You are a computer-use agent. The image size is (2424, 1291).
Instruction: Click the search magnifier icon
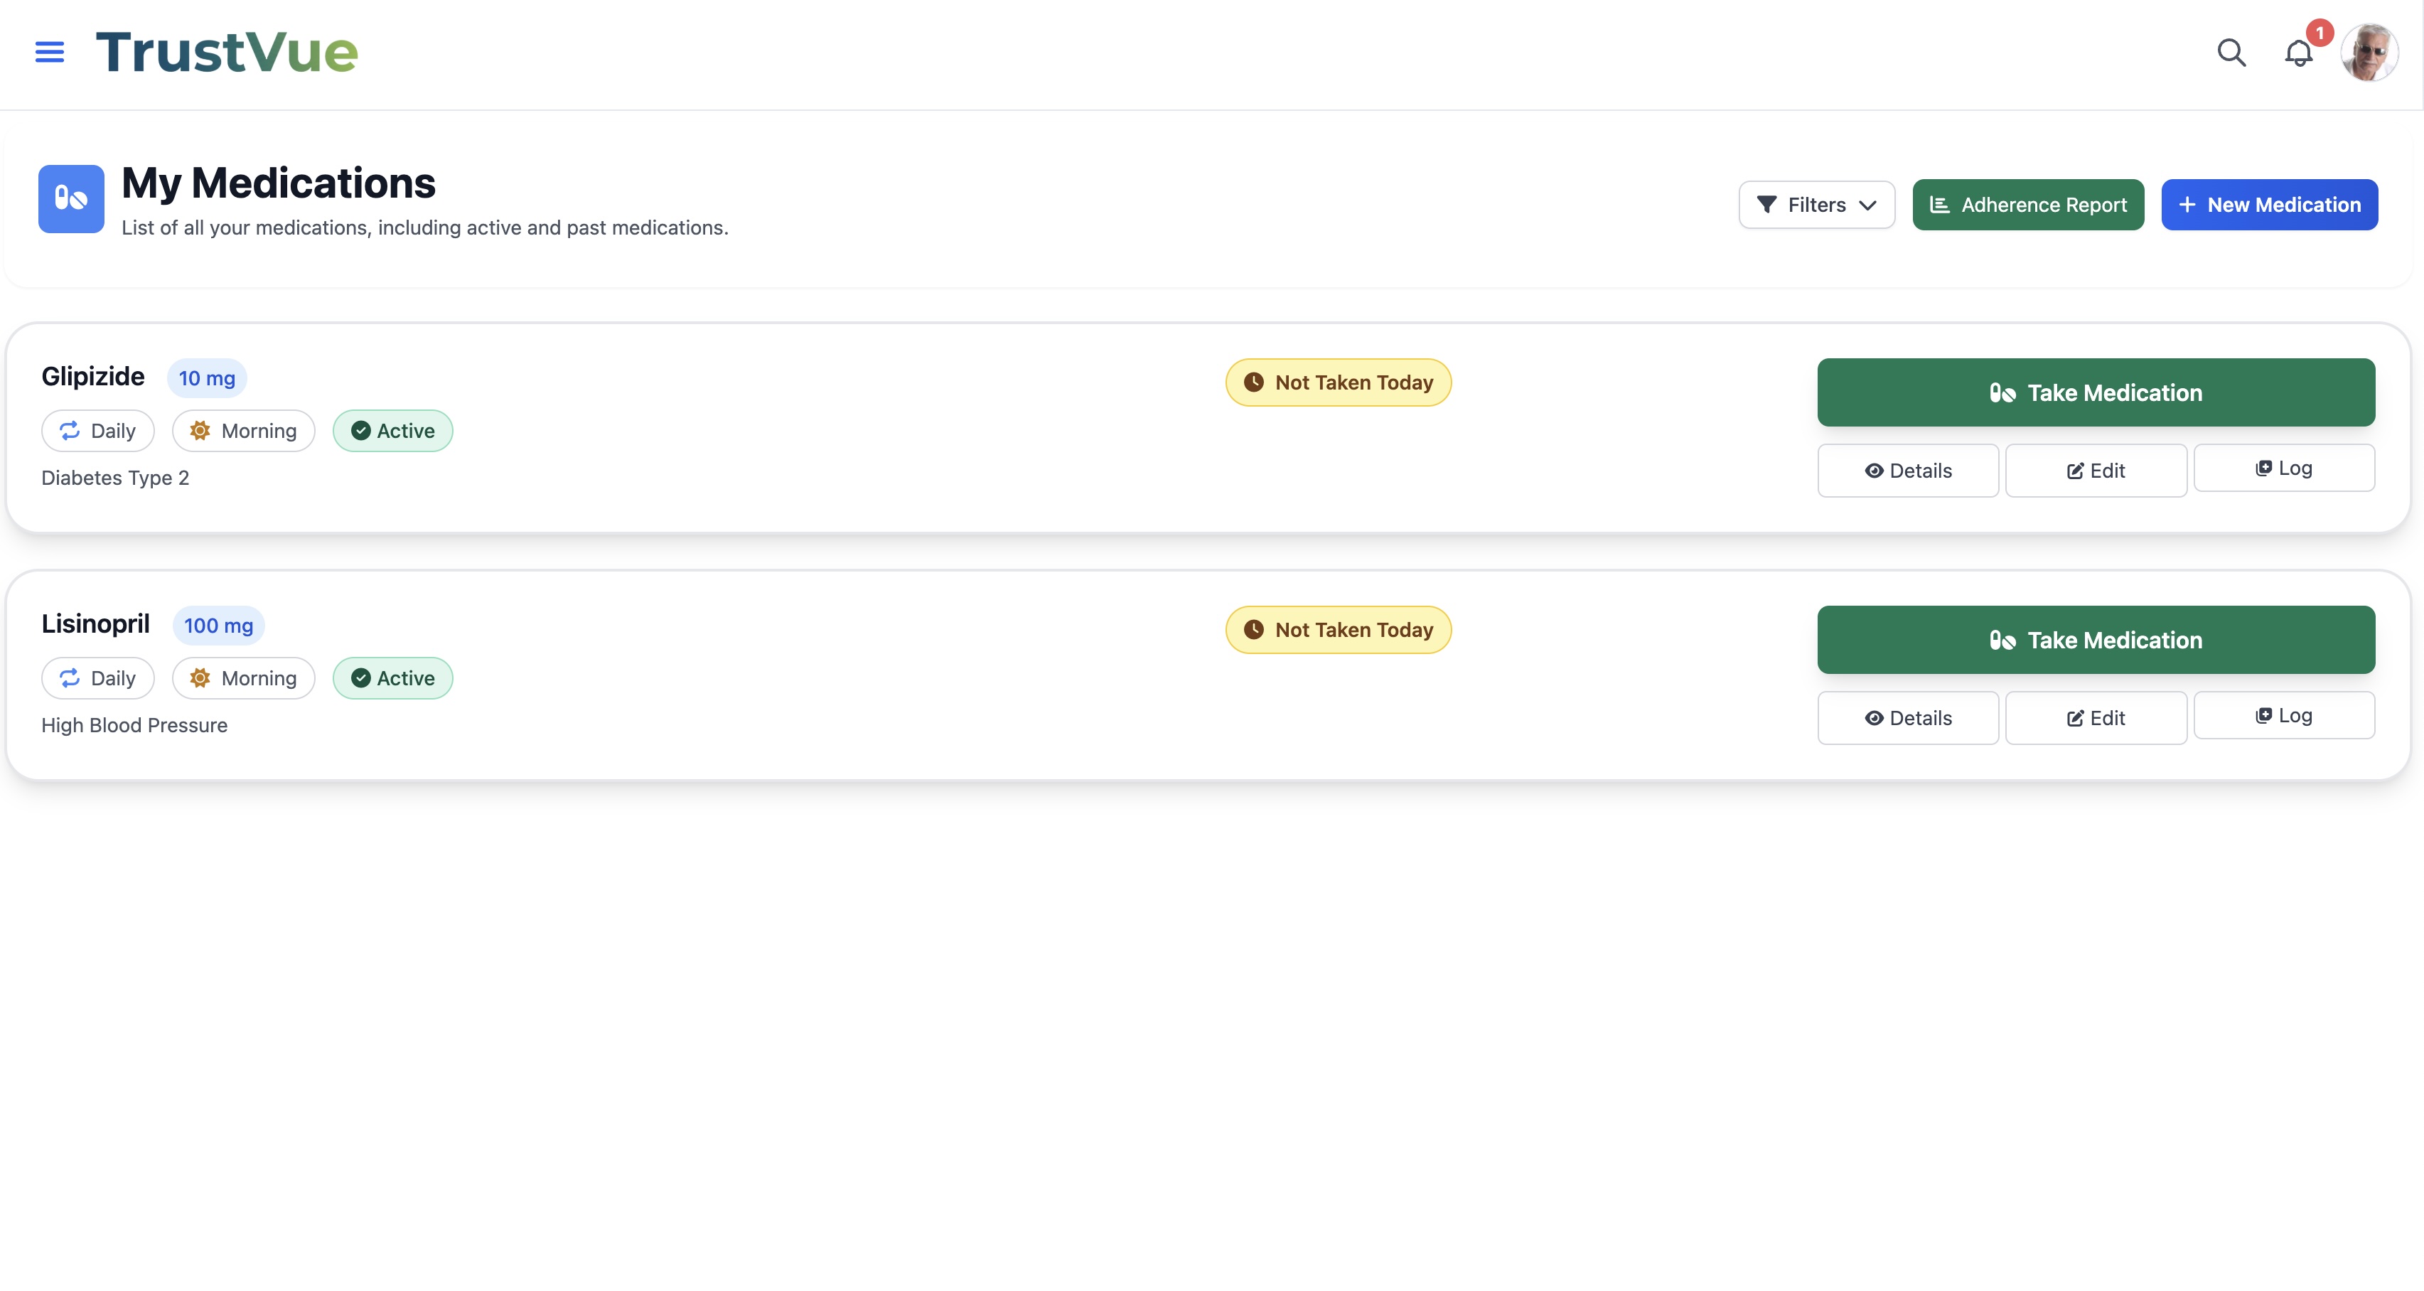2231,53
